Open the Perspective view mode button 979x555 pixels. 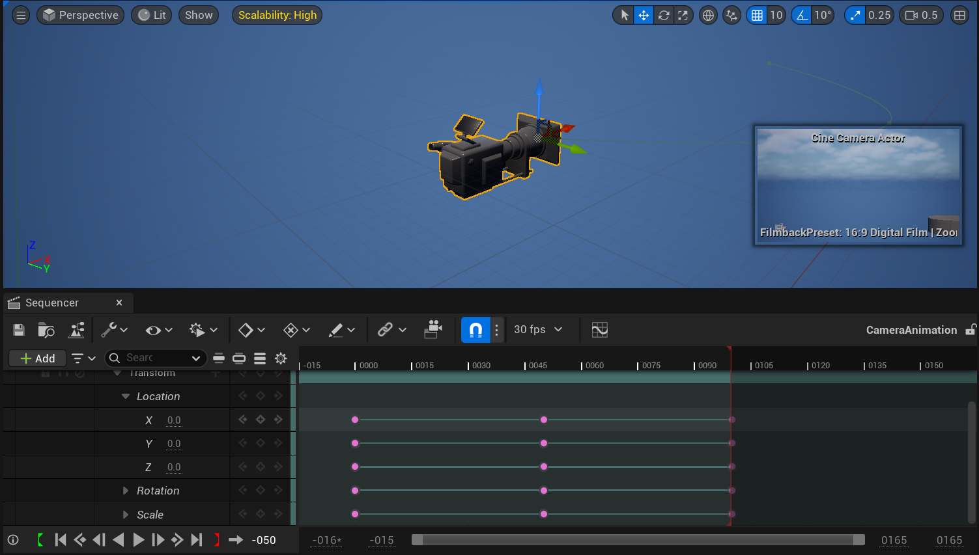tap(81, 15)
